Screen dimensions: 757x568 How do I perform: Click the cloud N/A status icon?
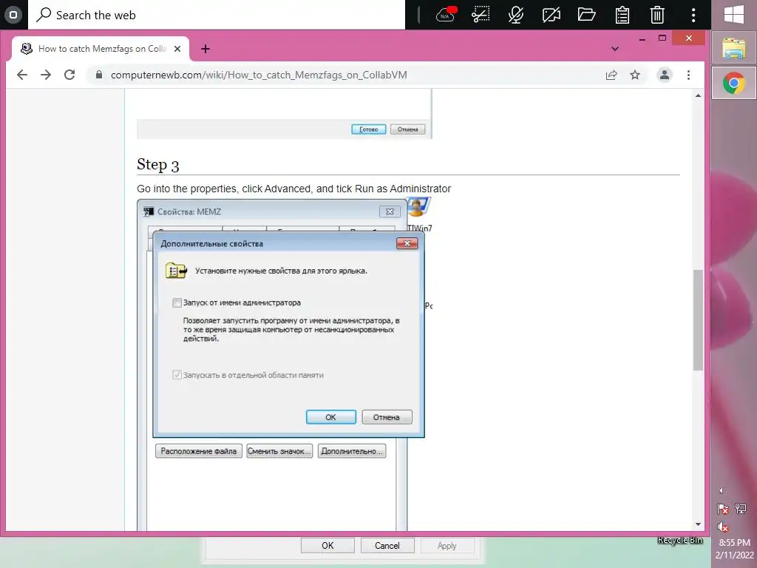pos(446,15)
